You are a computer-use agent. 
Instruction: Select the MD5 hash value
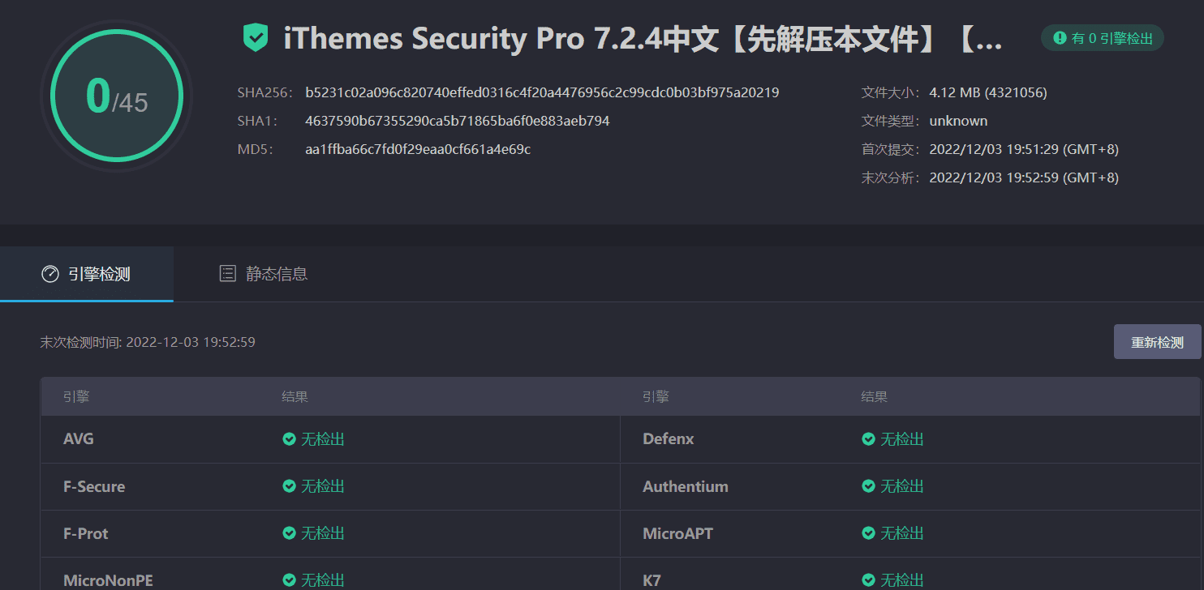(418, 149)
